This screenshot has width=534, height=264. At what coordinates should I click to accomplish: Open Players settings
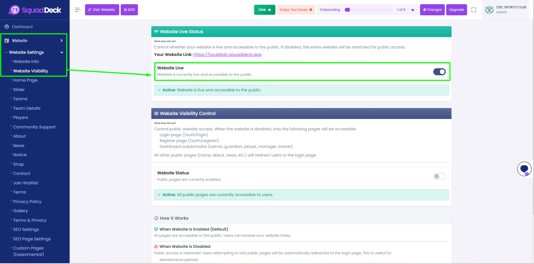[x=21, y=118]
